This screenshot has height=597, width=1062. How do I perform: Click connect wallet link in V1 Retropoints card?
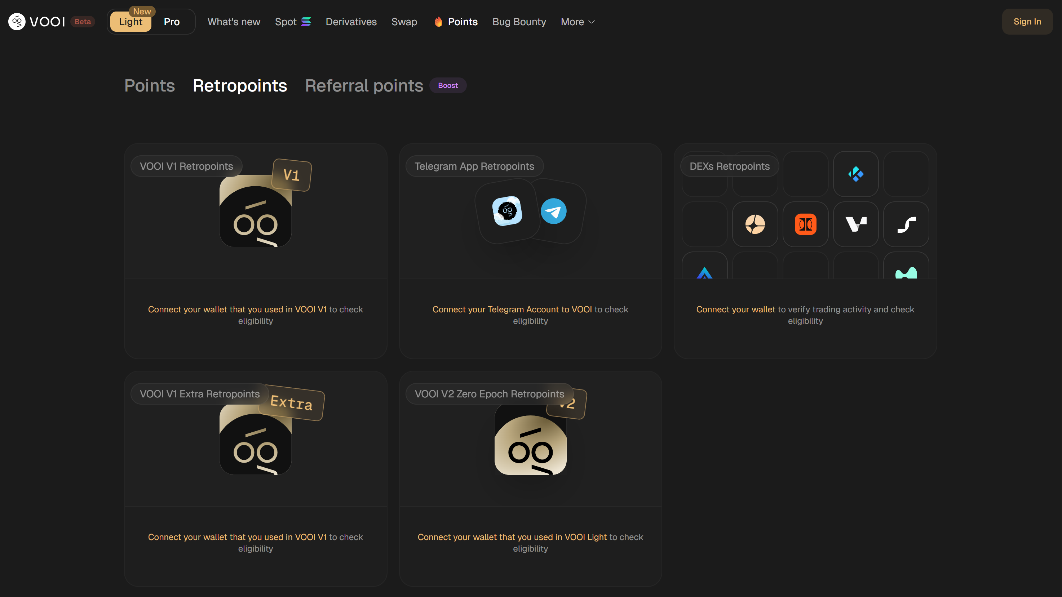point(237,309)
